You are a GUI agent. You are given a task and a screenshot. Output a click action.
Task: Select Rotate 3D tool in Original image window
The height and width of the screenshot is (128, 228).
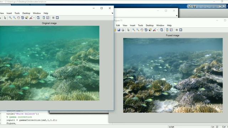coord(22,18)
